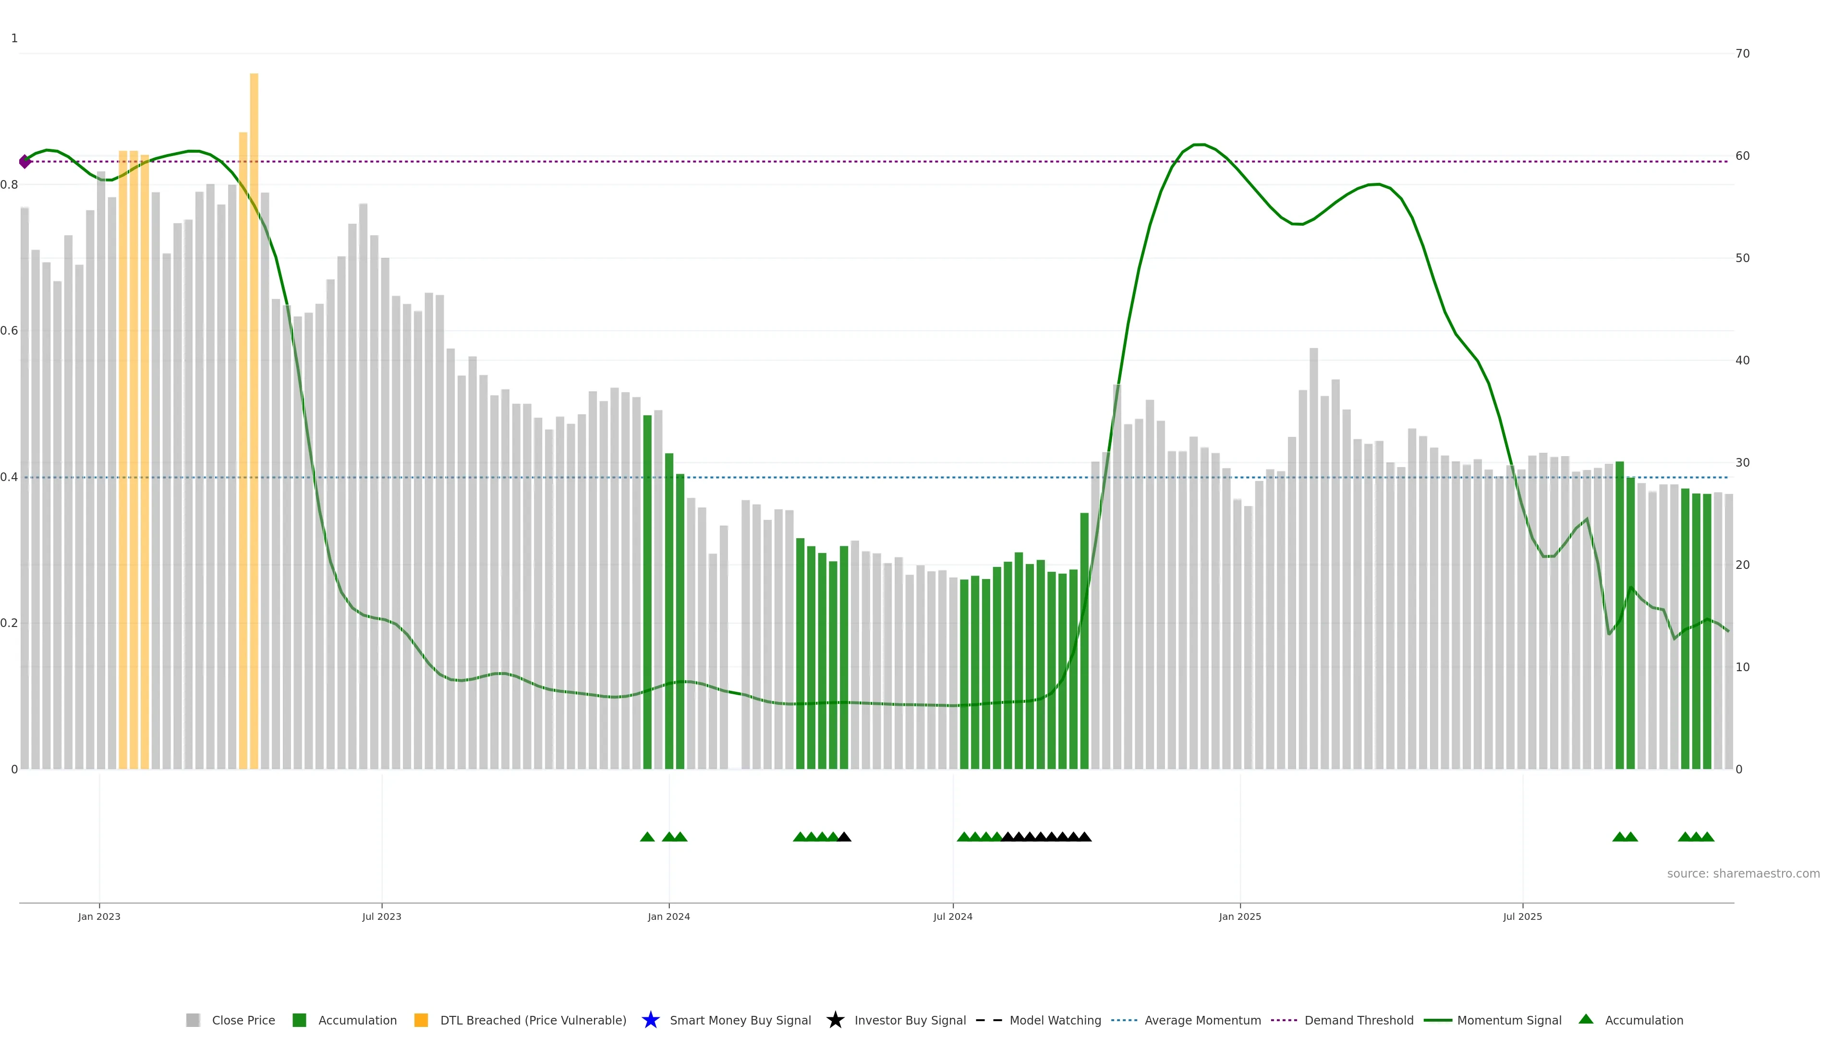Toggle the Average Momentum legend entry
Viewport: 1844px width, 1037px height.
(x=1202, y=1020)
